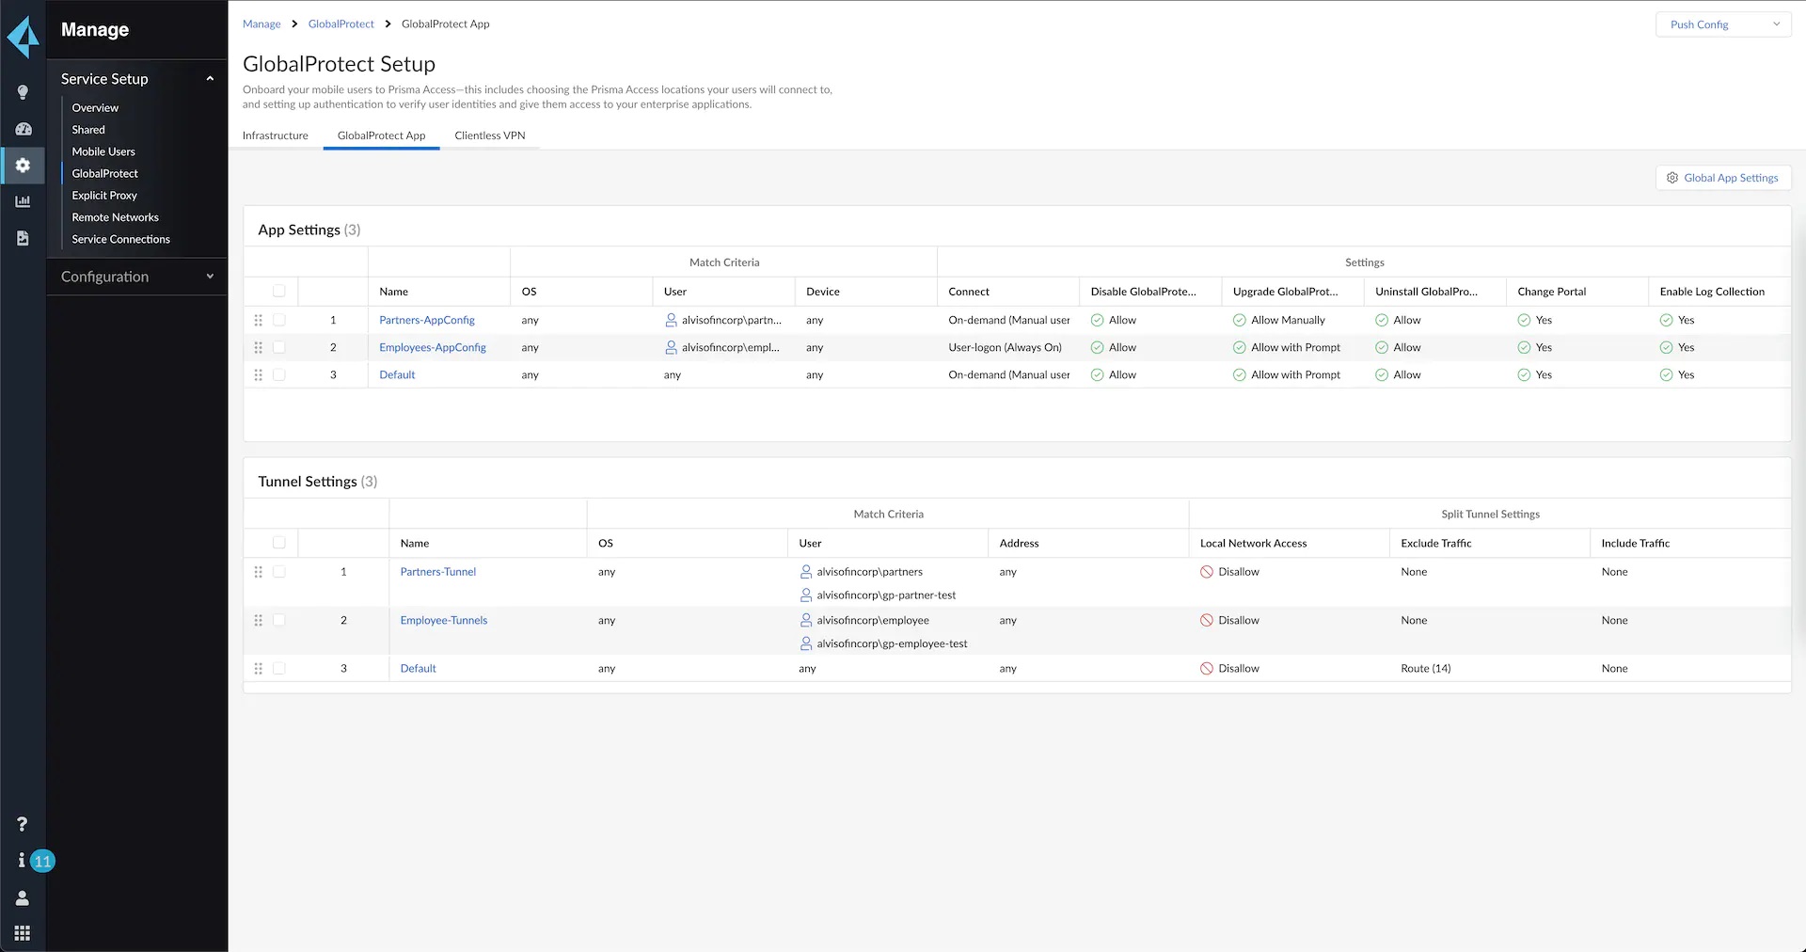Open Overview in Service Setup menu
The height and width of the screenshot is (952, 1806).
95,108
